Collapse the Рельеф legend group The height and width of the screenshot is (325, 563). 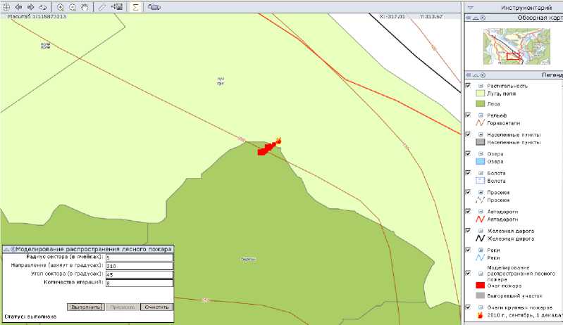click(x=481, y=115)
